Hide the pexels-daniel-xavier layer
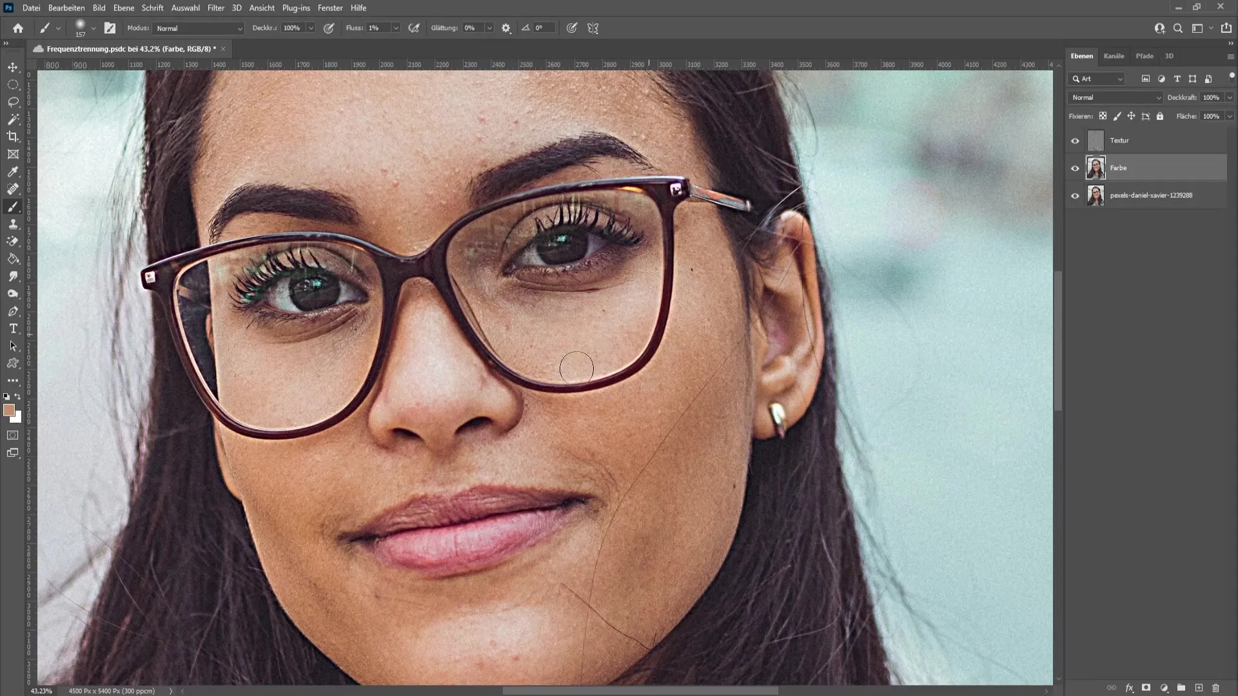The width and height of the screenshot is (1238, 696). tap(1075, 195)
